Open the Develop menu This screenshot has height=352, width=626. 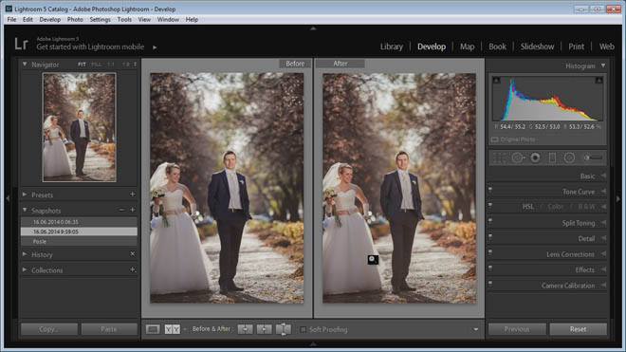pyautogui.click(x=50, y=19)
